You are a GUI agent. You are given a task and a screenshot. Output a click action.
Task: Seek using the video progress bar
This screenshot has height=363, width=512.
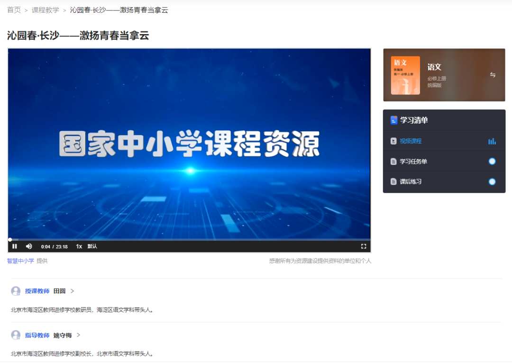pos(190,239)
